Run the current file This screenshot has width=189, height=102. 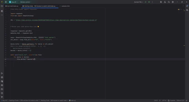pyautogui.click(x=146, y=2)
